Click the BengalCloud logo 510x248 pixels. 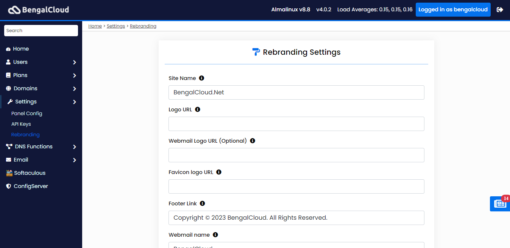[x=39, y=10]
